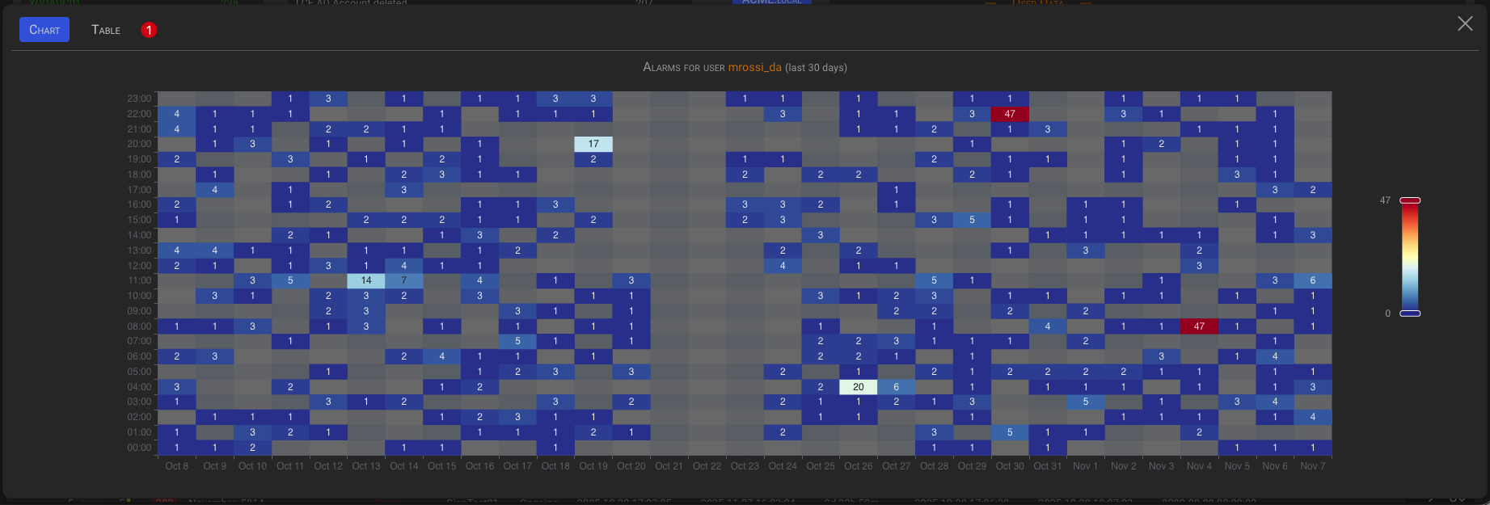The height and width of the screenshot is (505, 1490).
Task: Select the 6 cell on Oct 27 at 04:00
Action: click(x=896, y=387)
